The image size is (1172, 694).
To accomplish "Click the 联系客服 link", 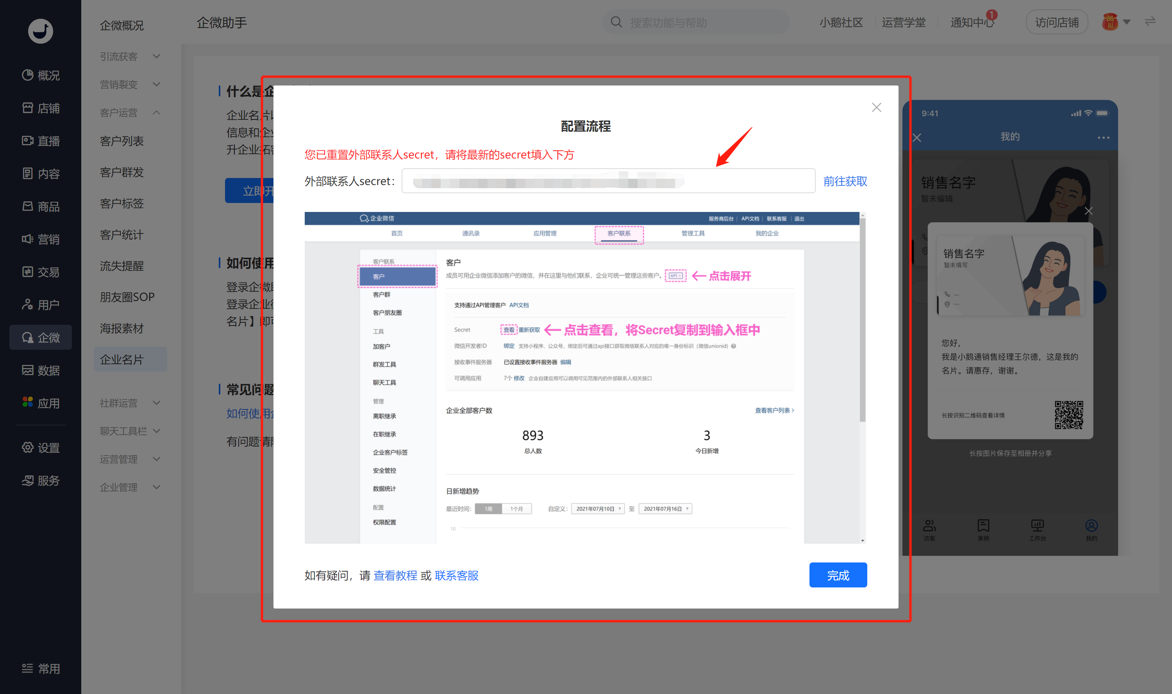I will [456, 575].
